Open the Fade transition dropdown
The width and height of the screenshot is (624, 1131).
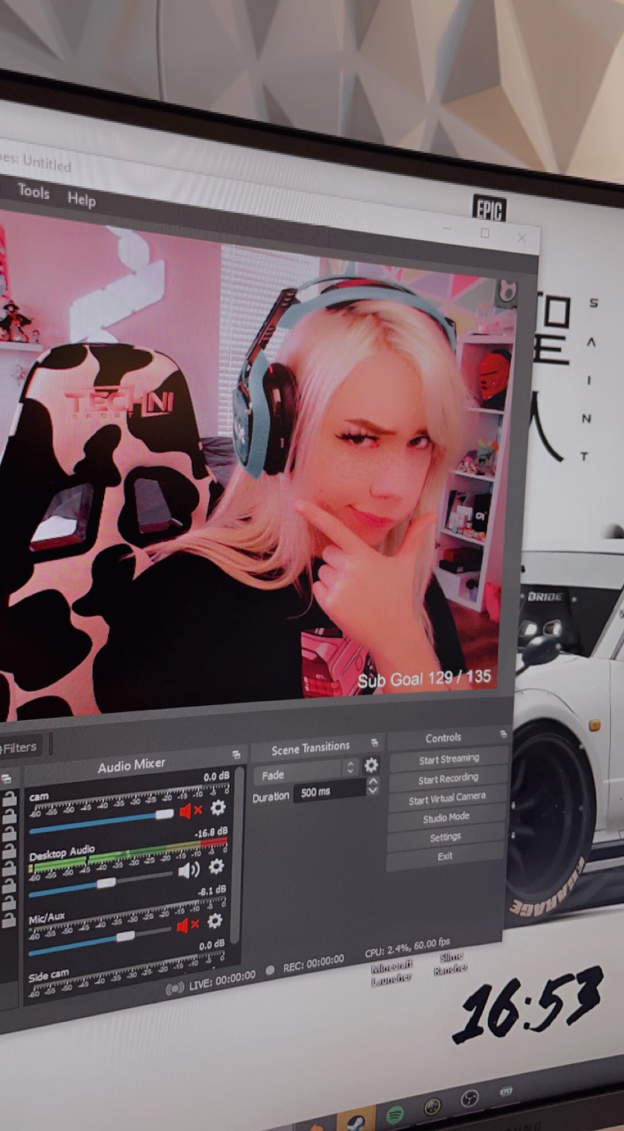point(306,771)
